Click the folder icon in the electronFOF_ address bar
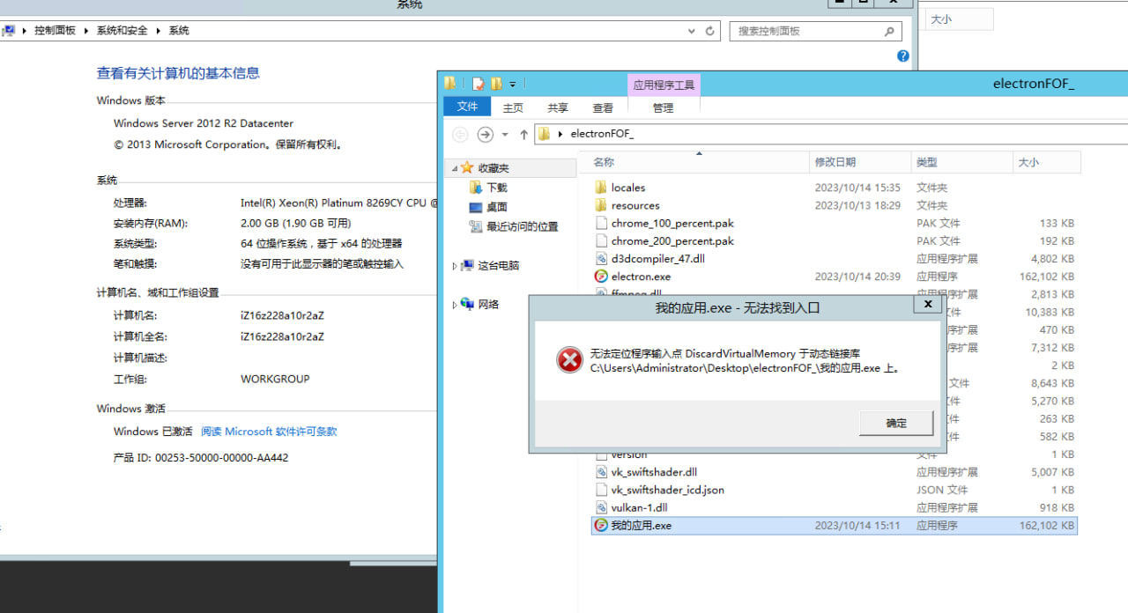Viewport: 1128px width, 613px height. pos(545,134)
